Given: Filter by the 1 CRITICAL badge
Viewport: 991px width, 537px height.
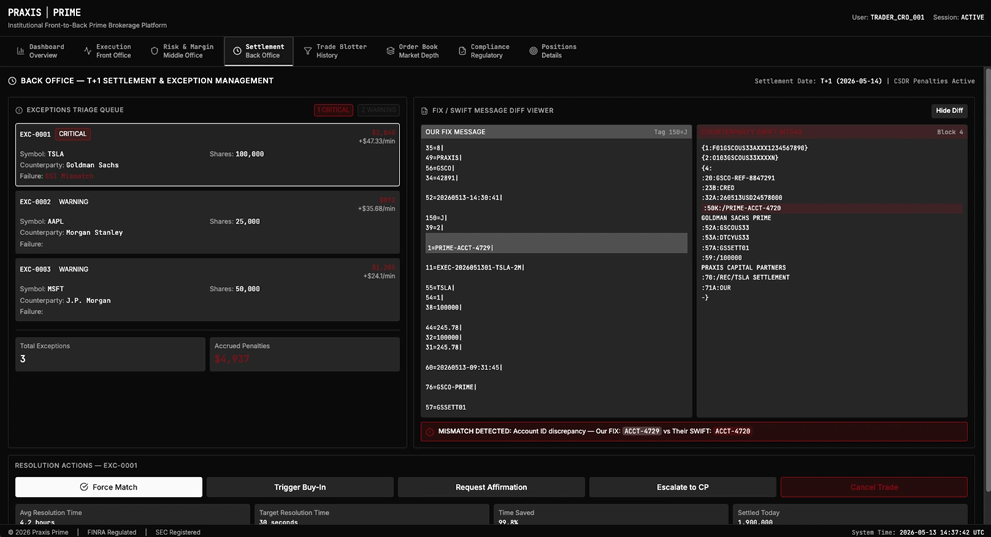Looking at the screenshot, I should coord(333,110).
